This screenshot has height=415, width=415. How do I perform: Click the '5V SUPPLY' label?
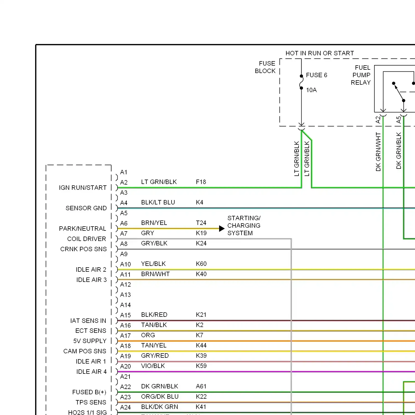point(90,341)
